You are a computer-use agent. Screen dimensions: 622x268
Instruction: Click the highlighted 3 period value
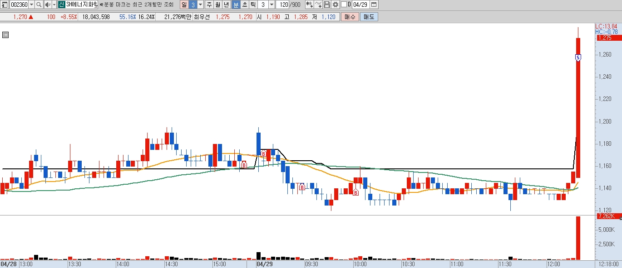[x=193, y=5]
